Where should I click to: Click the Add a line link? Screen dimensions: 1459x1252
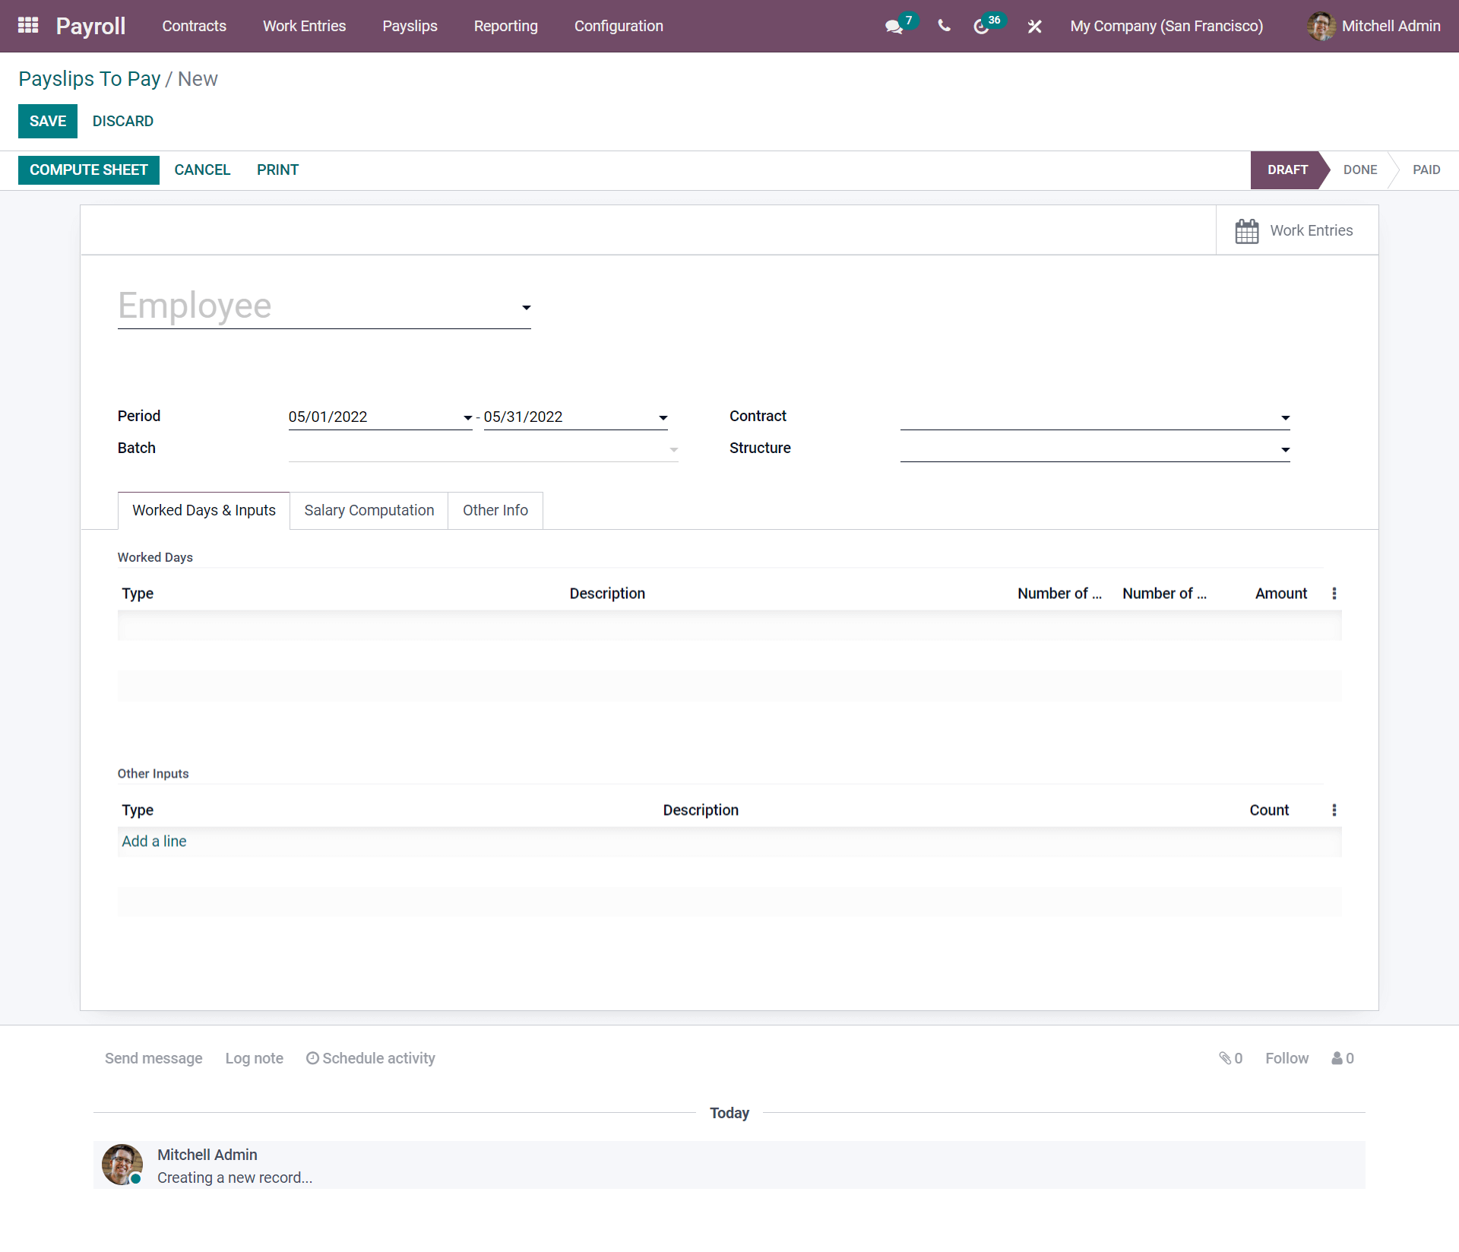[153, 840]
